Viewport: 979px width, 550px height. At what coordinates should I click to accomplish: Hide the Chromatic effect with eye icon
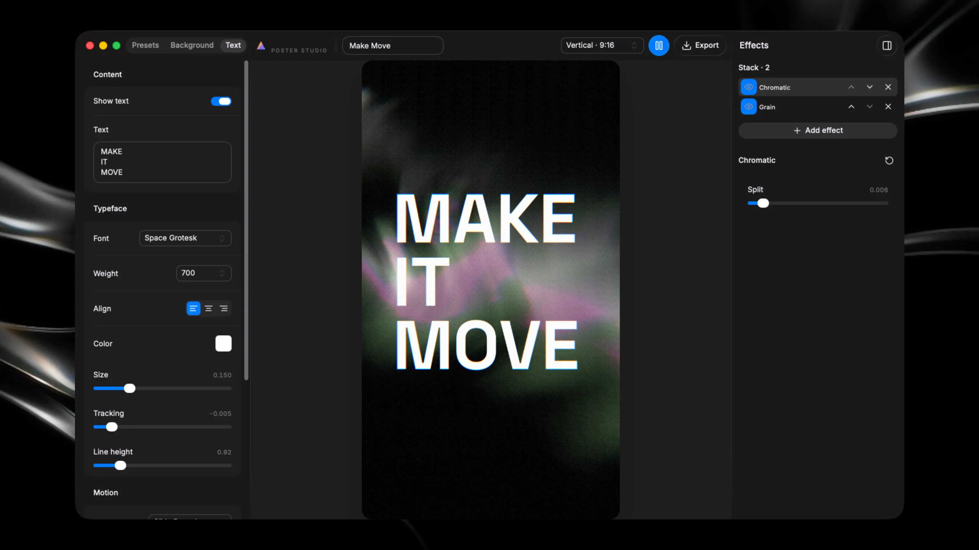748,87
